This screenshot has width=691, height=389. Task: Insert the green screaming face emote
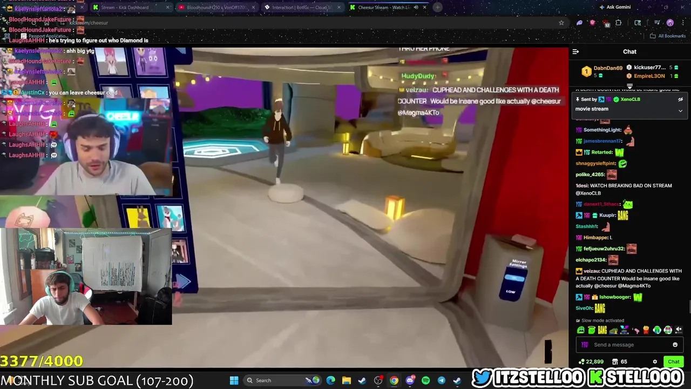581,330
